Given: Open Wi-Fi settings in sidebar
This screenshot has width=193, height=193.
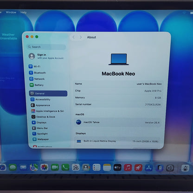Looking at the screenshot, I should [35, 66].
